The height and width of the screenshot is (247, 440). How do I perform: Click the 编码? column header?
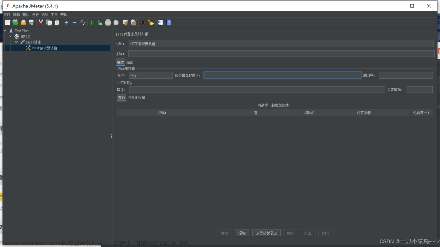(309, 113)
